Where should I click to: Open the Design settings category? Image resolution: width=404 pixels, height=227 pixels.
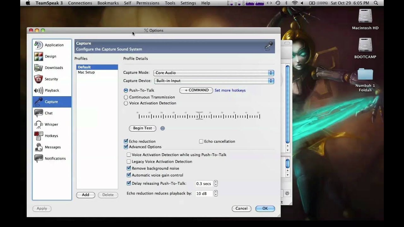pyautogui.click(x=52, y=56)
